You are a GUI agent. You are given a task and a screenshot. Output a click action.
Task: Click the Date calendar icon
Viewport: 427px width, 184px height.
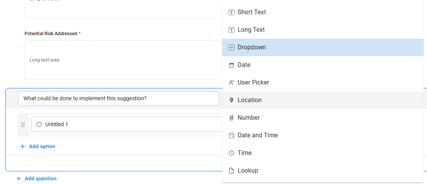[231, 65]
